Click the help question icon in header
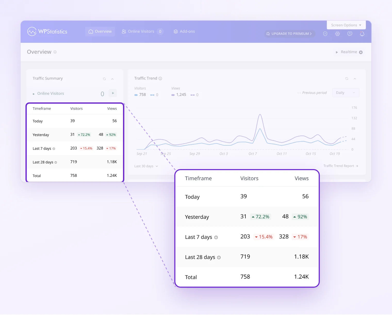 point(350,34)
